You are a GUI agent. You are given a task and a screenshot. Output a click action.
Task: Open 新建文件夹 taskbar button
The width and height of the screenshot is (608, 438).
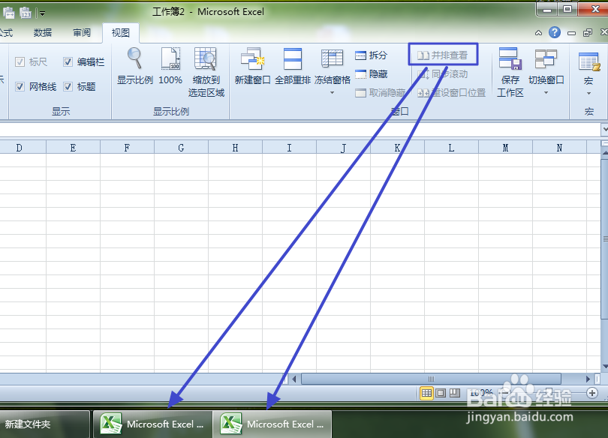pos(44,424)
